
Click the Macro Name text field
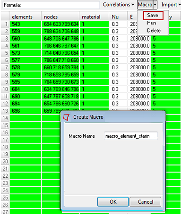point(131,136)
